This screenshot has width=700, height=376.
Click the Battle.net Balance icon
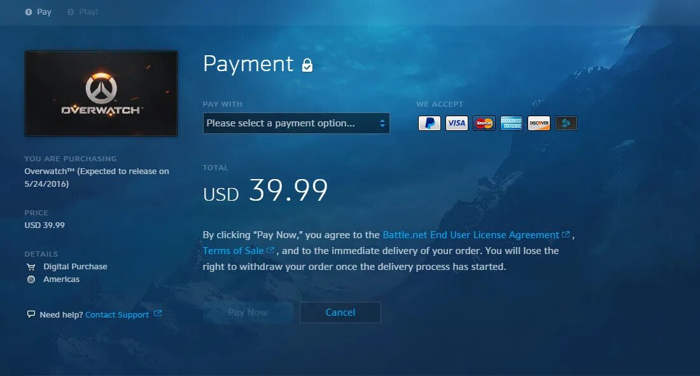(x=566, y=123)
